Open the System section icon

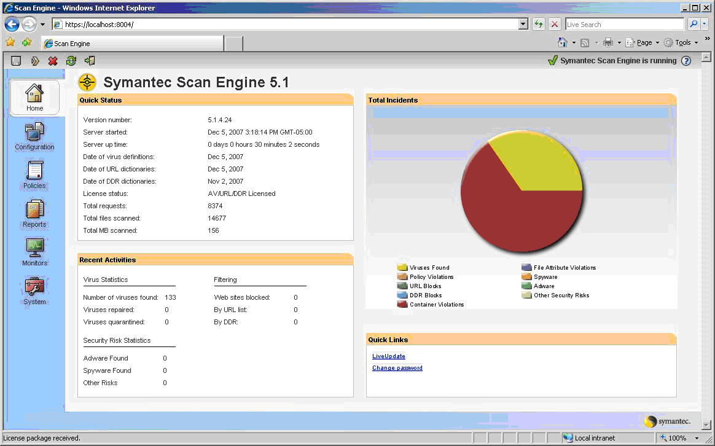34,287
